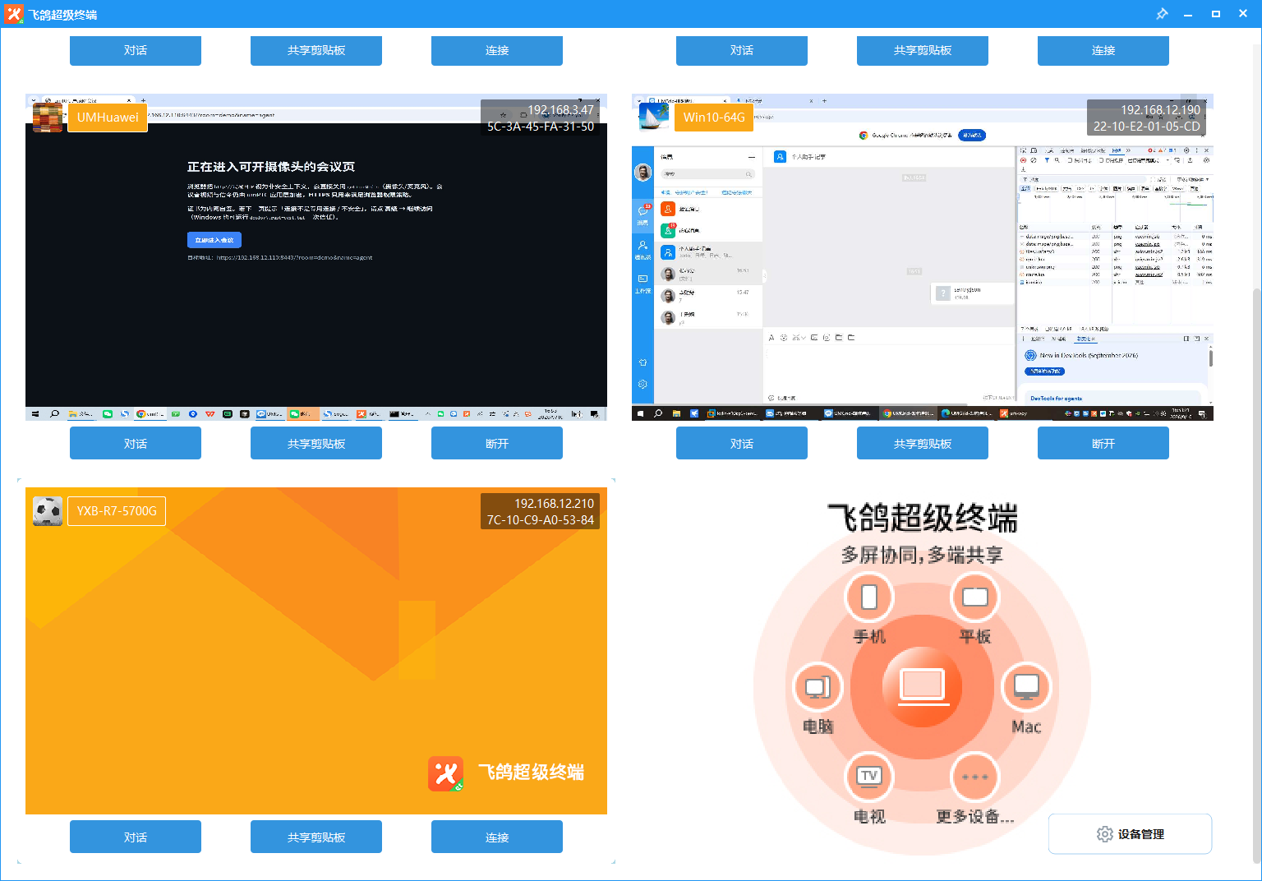
Task: Click the MAC address 7C-10-C9-A0-53-84
Action: 541,520
